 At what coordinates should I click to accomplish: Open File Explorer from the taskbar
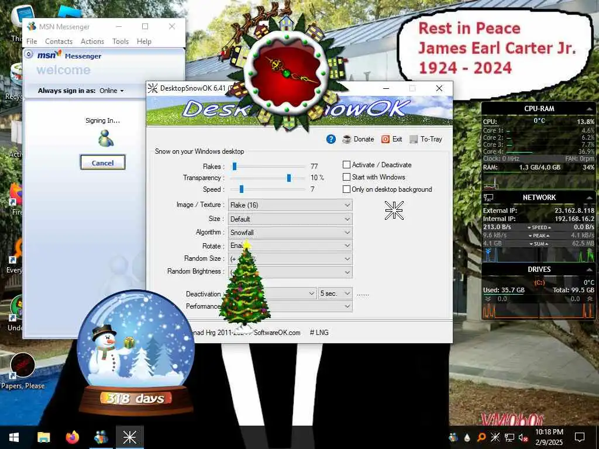[43, 437]
